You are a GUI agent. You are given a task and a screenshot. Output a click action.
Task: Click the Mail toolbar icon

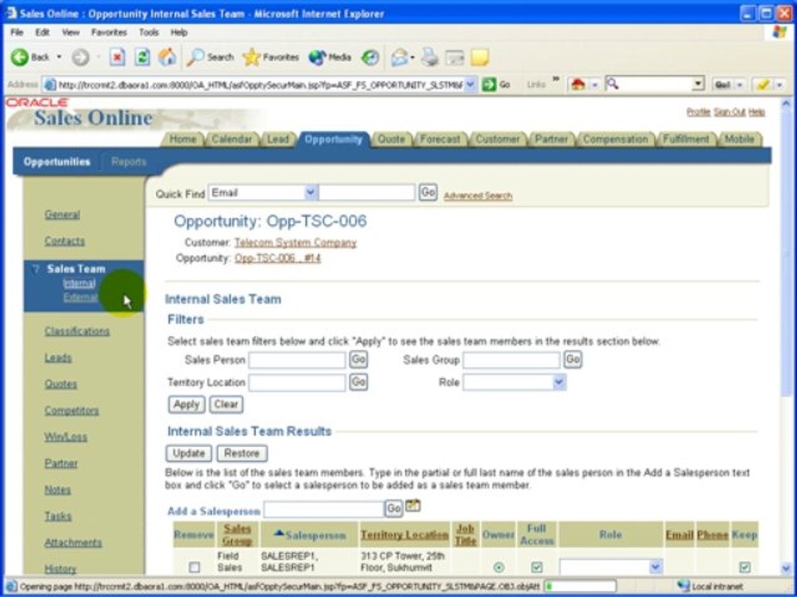[x=399, y=57]
